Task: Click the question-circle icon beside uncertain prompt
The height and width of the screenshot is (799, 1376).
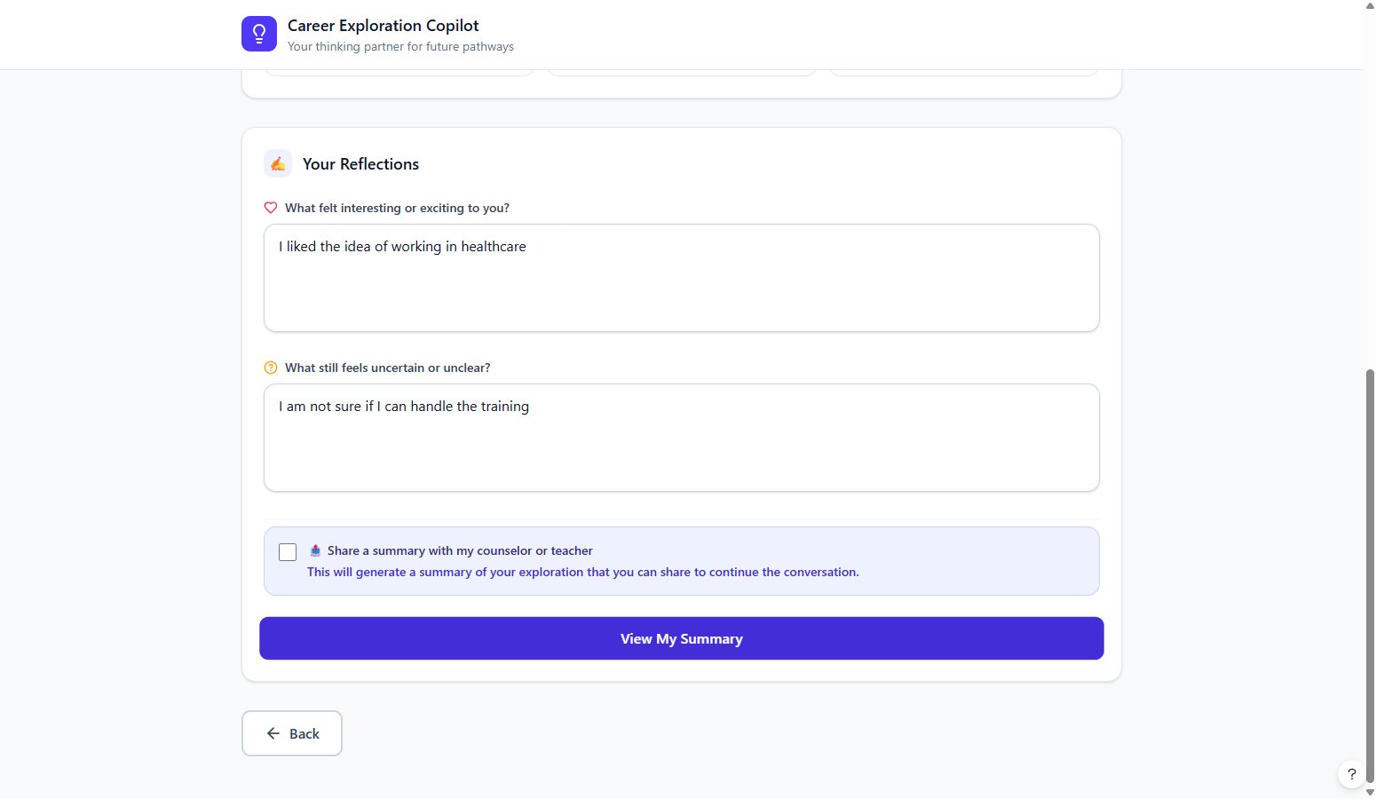Action: (271, 368)
